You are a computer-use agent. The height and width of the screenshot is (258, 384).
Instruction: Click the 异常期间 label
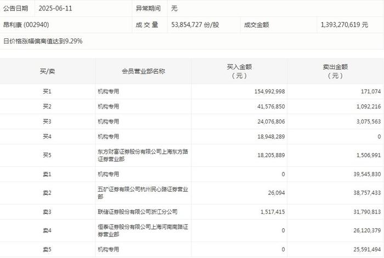coord(148,8)
